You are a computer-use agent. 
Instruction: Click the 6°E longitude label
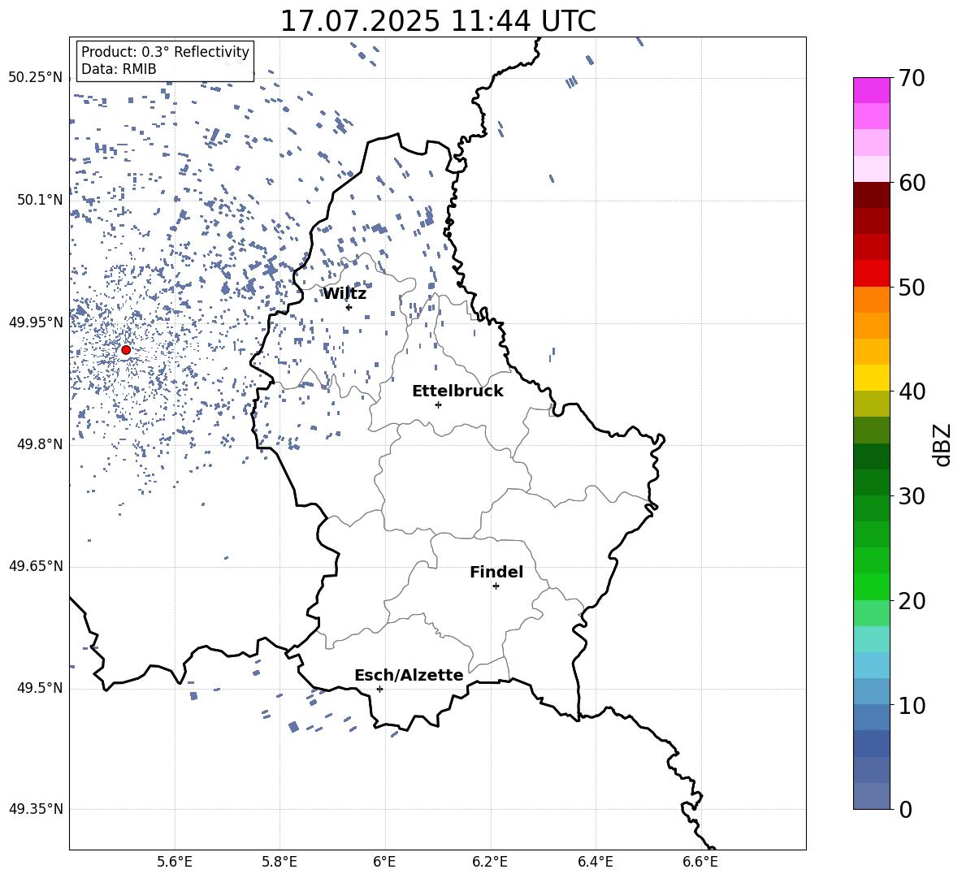[x=384, y=862]
